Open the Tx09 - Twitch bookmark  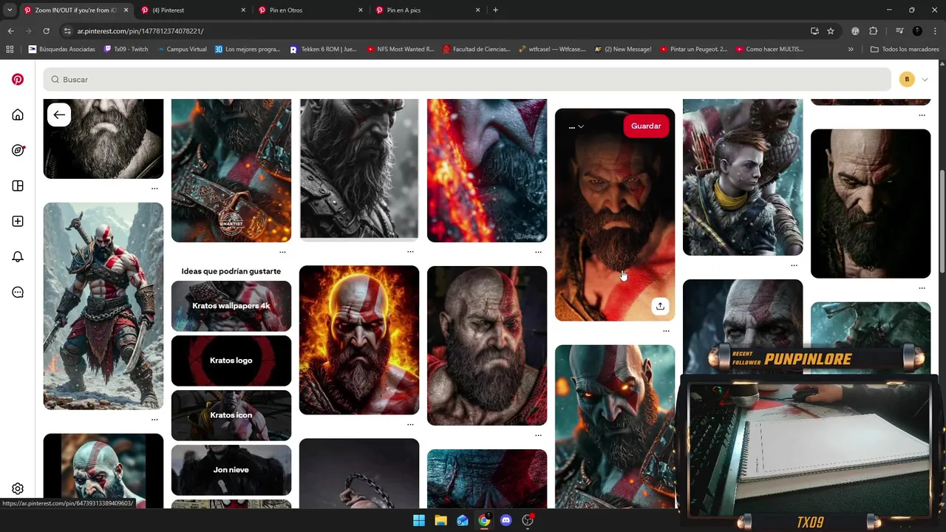coord(126,50)
